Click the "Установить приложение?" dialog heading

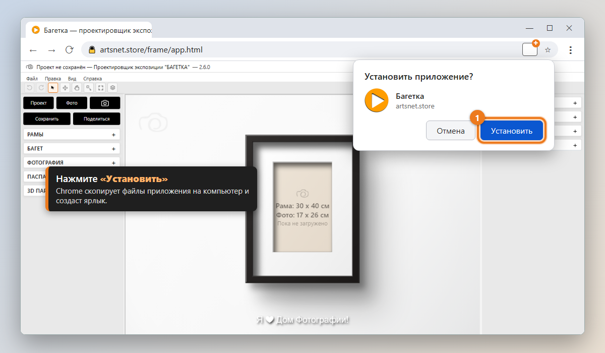418,77
